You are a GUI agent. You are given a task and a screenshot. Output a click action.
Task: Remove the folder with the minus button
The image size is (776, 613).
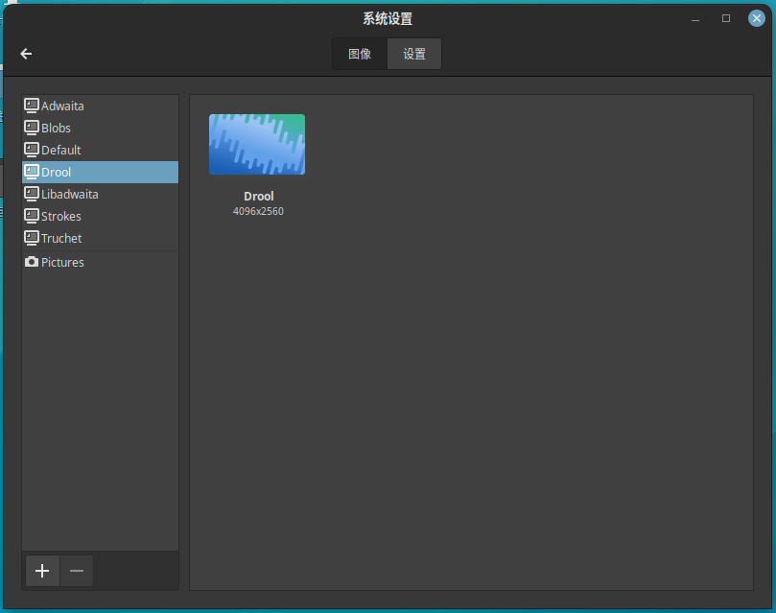click(x=77, y=571)
